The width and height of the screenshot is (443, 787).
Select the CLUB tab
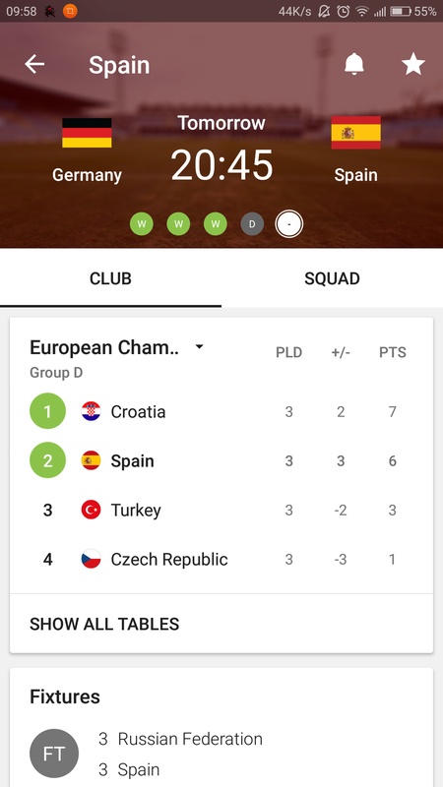(x=110, y=278)
